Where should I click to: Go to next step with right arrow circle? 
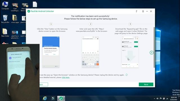point(151,52)
